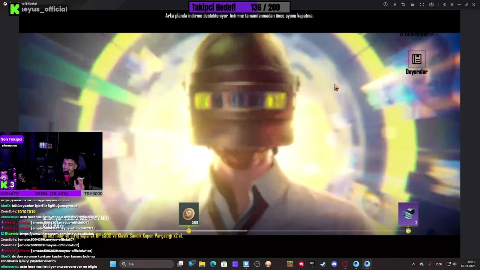This screenshot has height=270, width=480.
Task: Open Task View on the taskbar
Action: click(180, 264)
